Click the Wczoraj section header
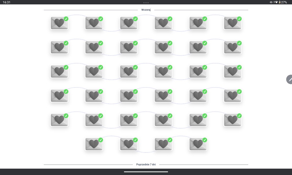Viewport: 292px width, 175px height. coord(146,10)
